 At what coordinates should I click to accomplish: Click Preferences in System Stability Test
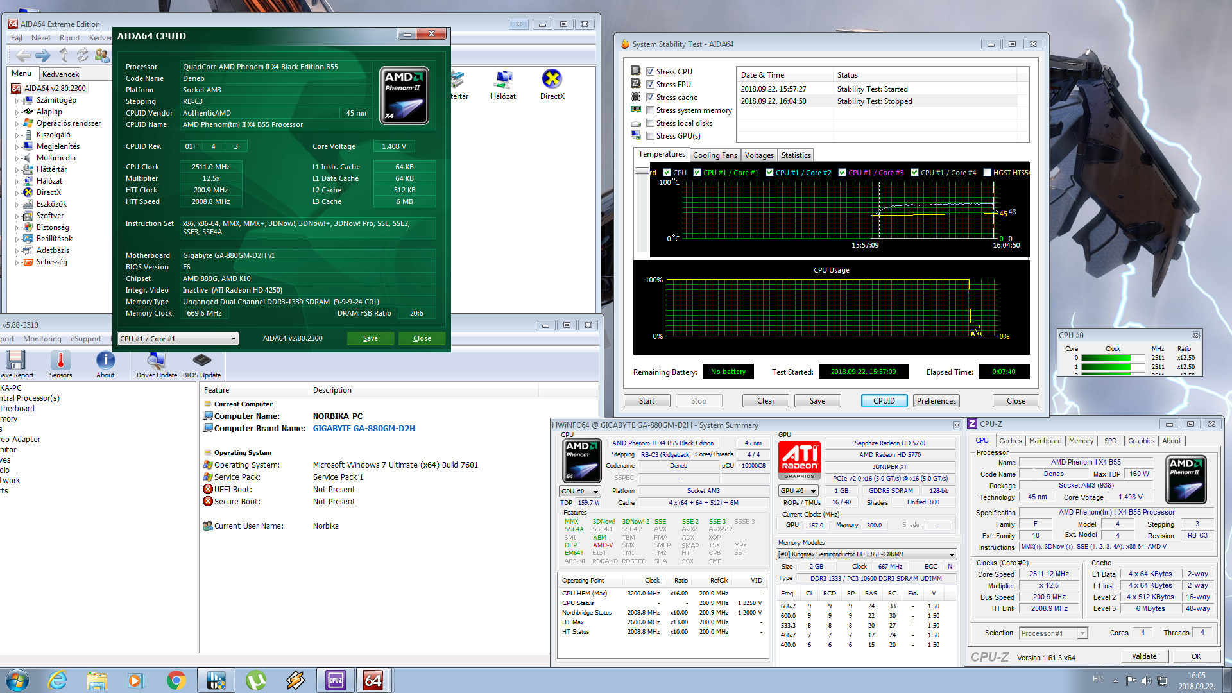tap(936, 401)
